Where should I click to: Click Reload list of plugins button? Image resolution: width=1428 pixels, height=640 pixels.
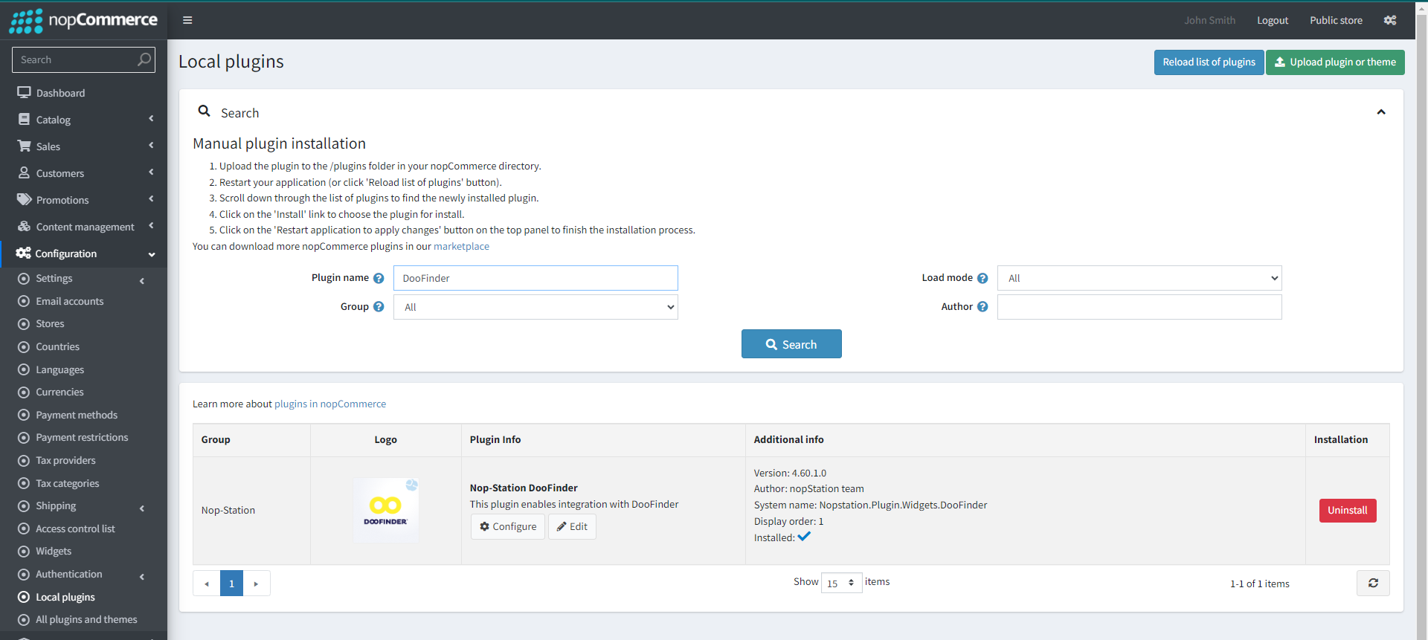click(1209, 62)
